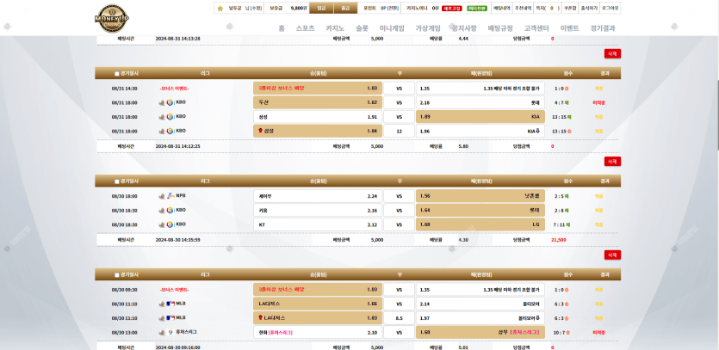Viewport: 719px width, 350px height.
Task: Click the MoneyUp logo
Action: (112, 18)
